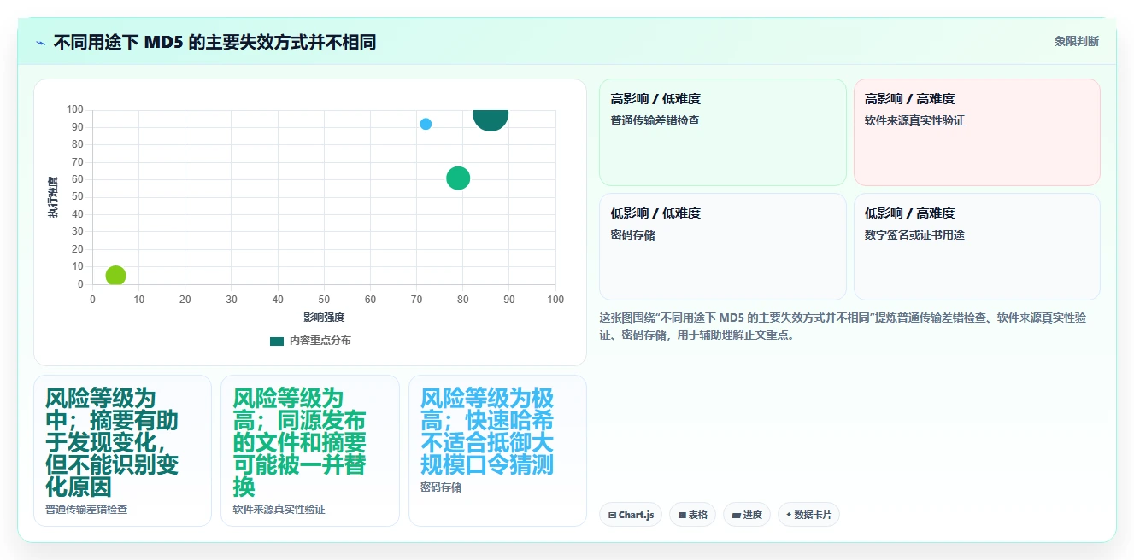Click the icon inside 进度 chip
This screenshot has height=560, width=1134.
pos(737,516)
